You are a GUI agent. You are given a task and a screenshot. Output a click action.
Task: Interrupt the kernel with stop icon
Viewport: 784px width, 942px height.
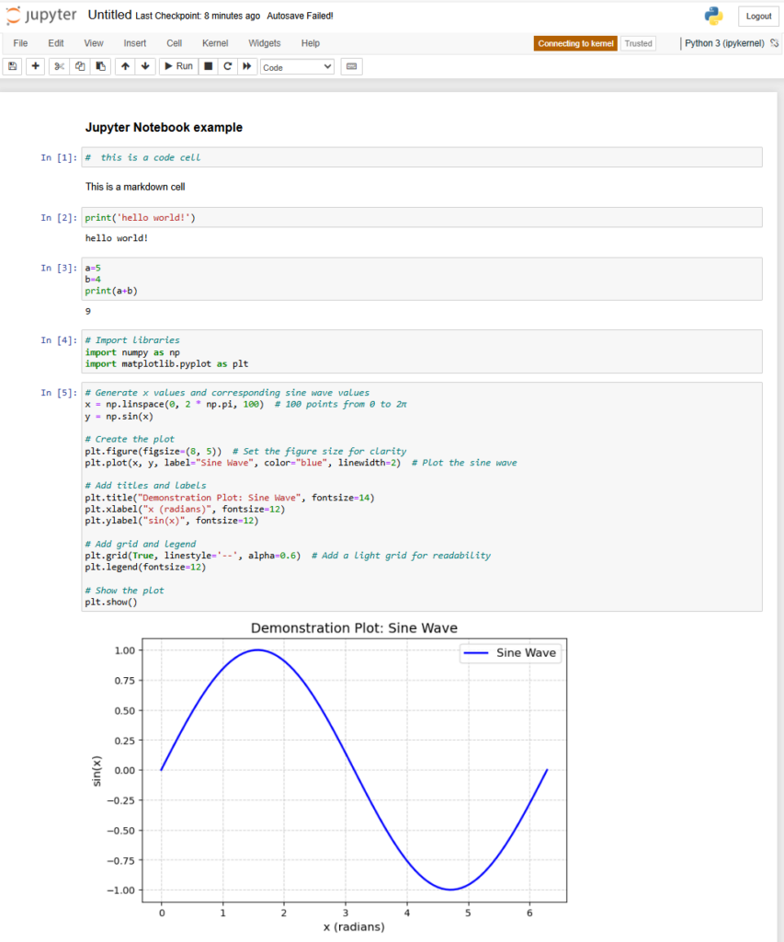[x=209, y=66]
